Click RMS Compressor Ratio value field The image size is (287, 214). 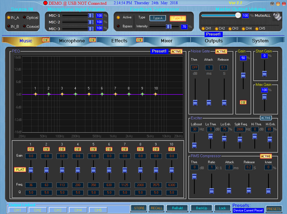point(212,167)
